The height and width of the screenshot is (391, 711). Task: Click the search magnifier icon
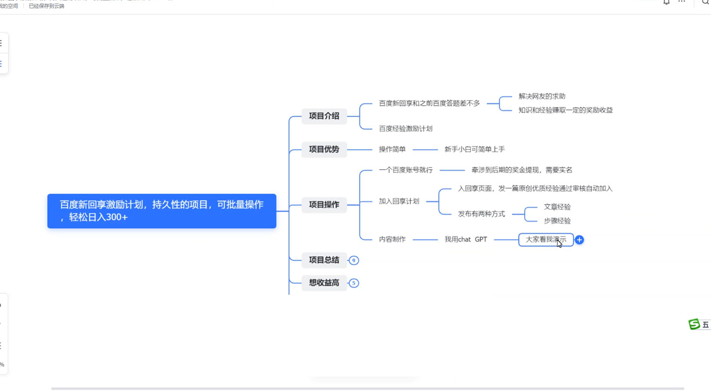705,2
